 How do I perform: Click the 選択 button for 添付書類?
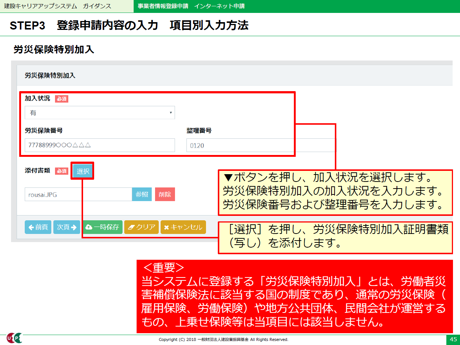click(x=83, y=171)
